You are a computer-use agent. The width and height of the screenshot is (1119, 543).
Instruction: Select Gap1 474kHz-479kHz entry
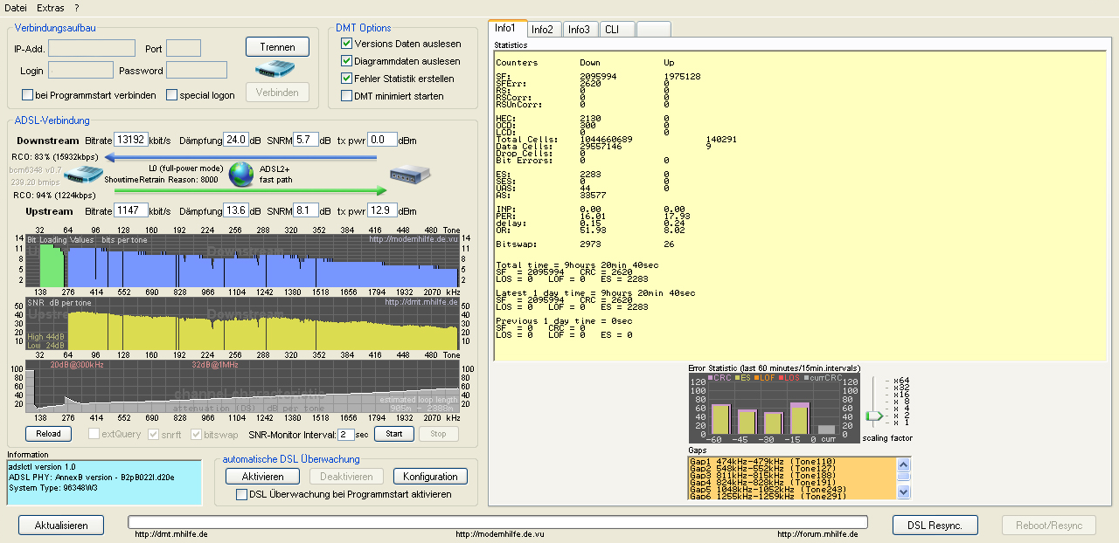coord(763,461)
